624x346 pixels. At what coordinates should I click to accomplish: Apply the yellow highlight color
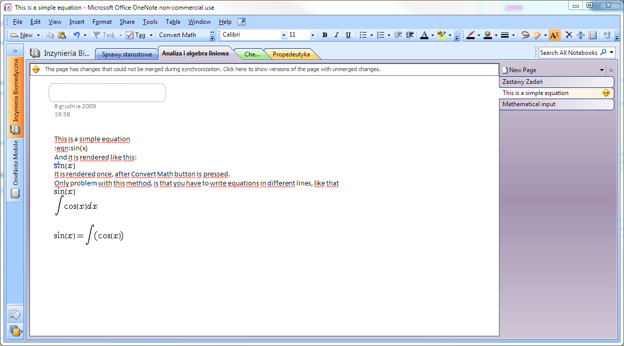coord(441,35)
